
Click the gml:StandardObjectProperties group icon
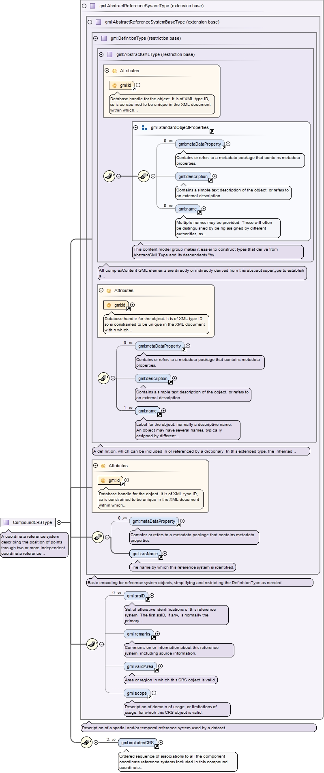tap(144, 127)
